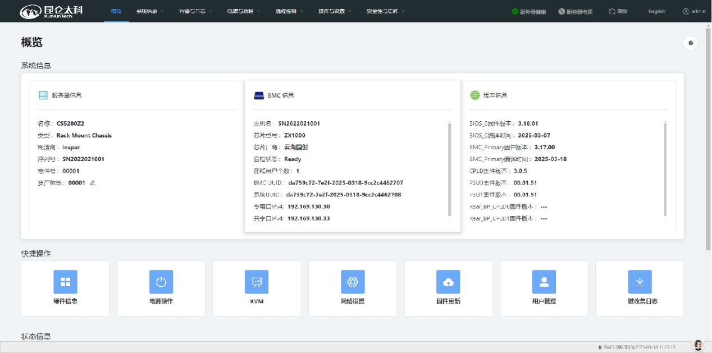
Task: Click the CPLD firmware version 3.0.5
Action: coord(520,171)
